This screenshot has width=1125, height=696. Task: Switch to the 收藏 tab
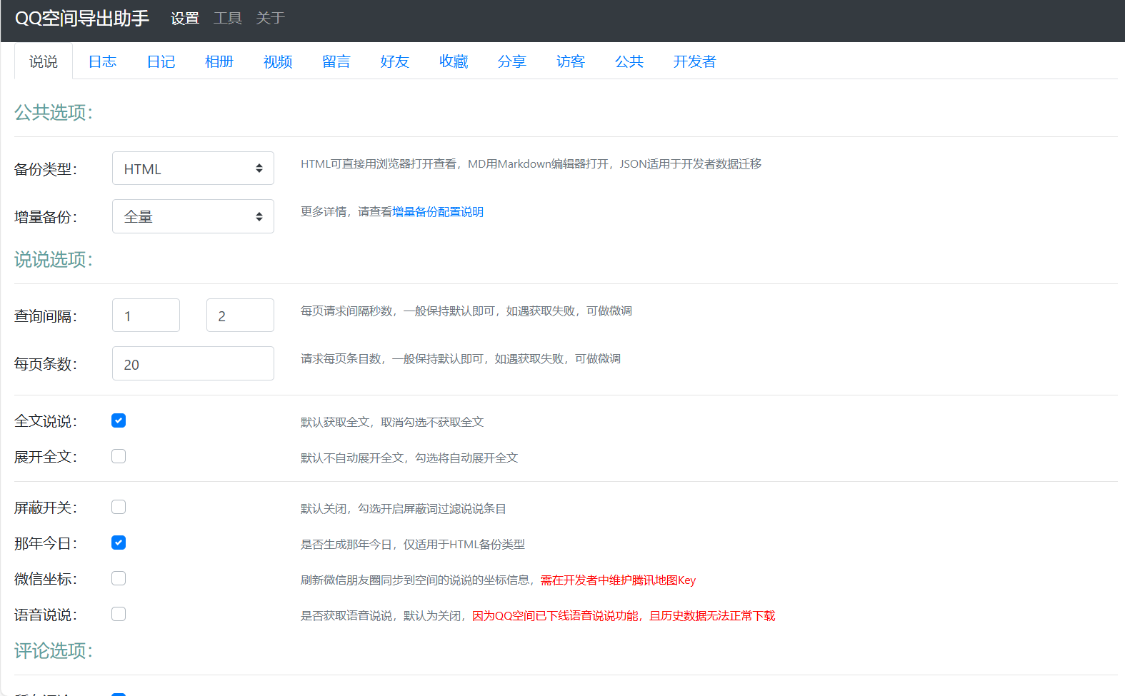(454, 61)
